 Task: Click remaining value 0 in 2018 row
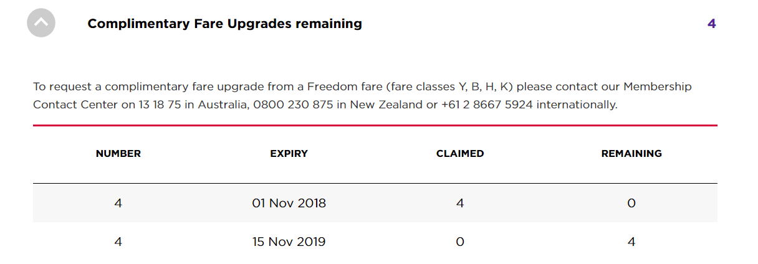(631, 203)
